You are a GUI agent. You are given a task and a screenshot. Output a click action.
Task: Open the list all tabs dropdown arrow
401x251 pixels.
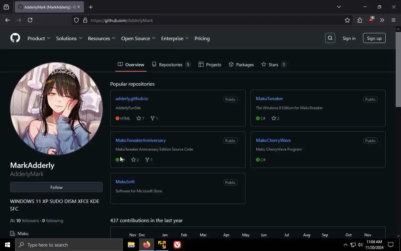pos(339,7)
